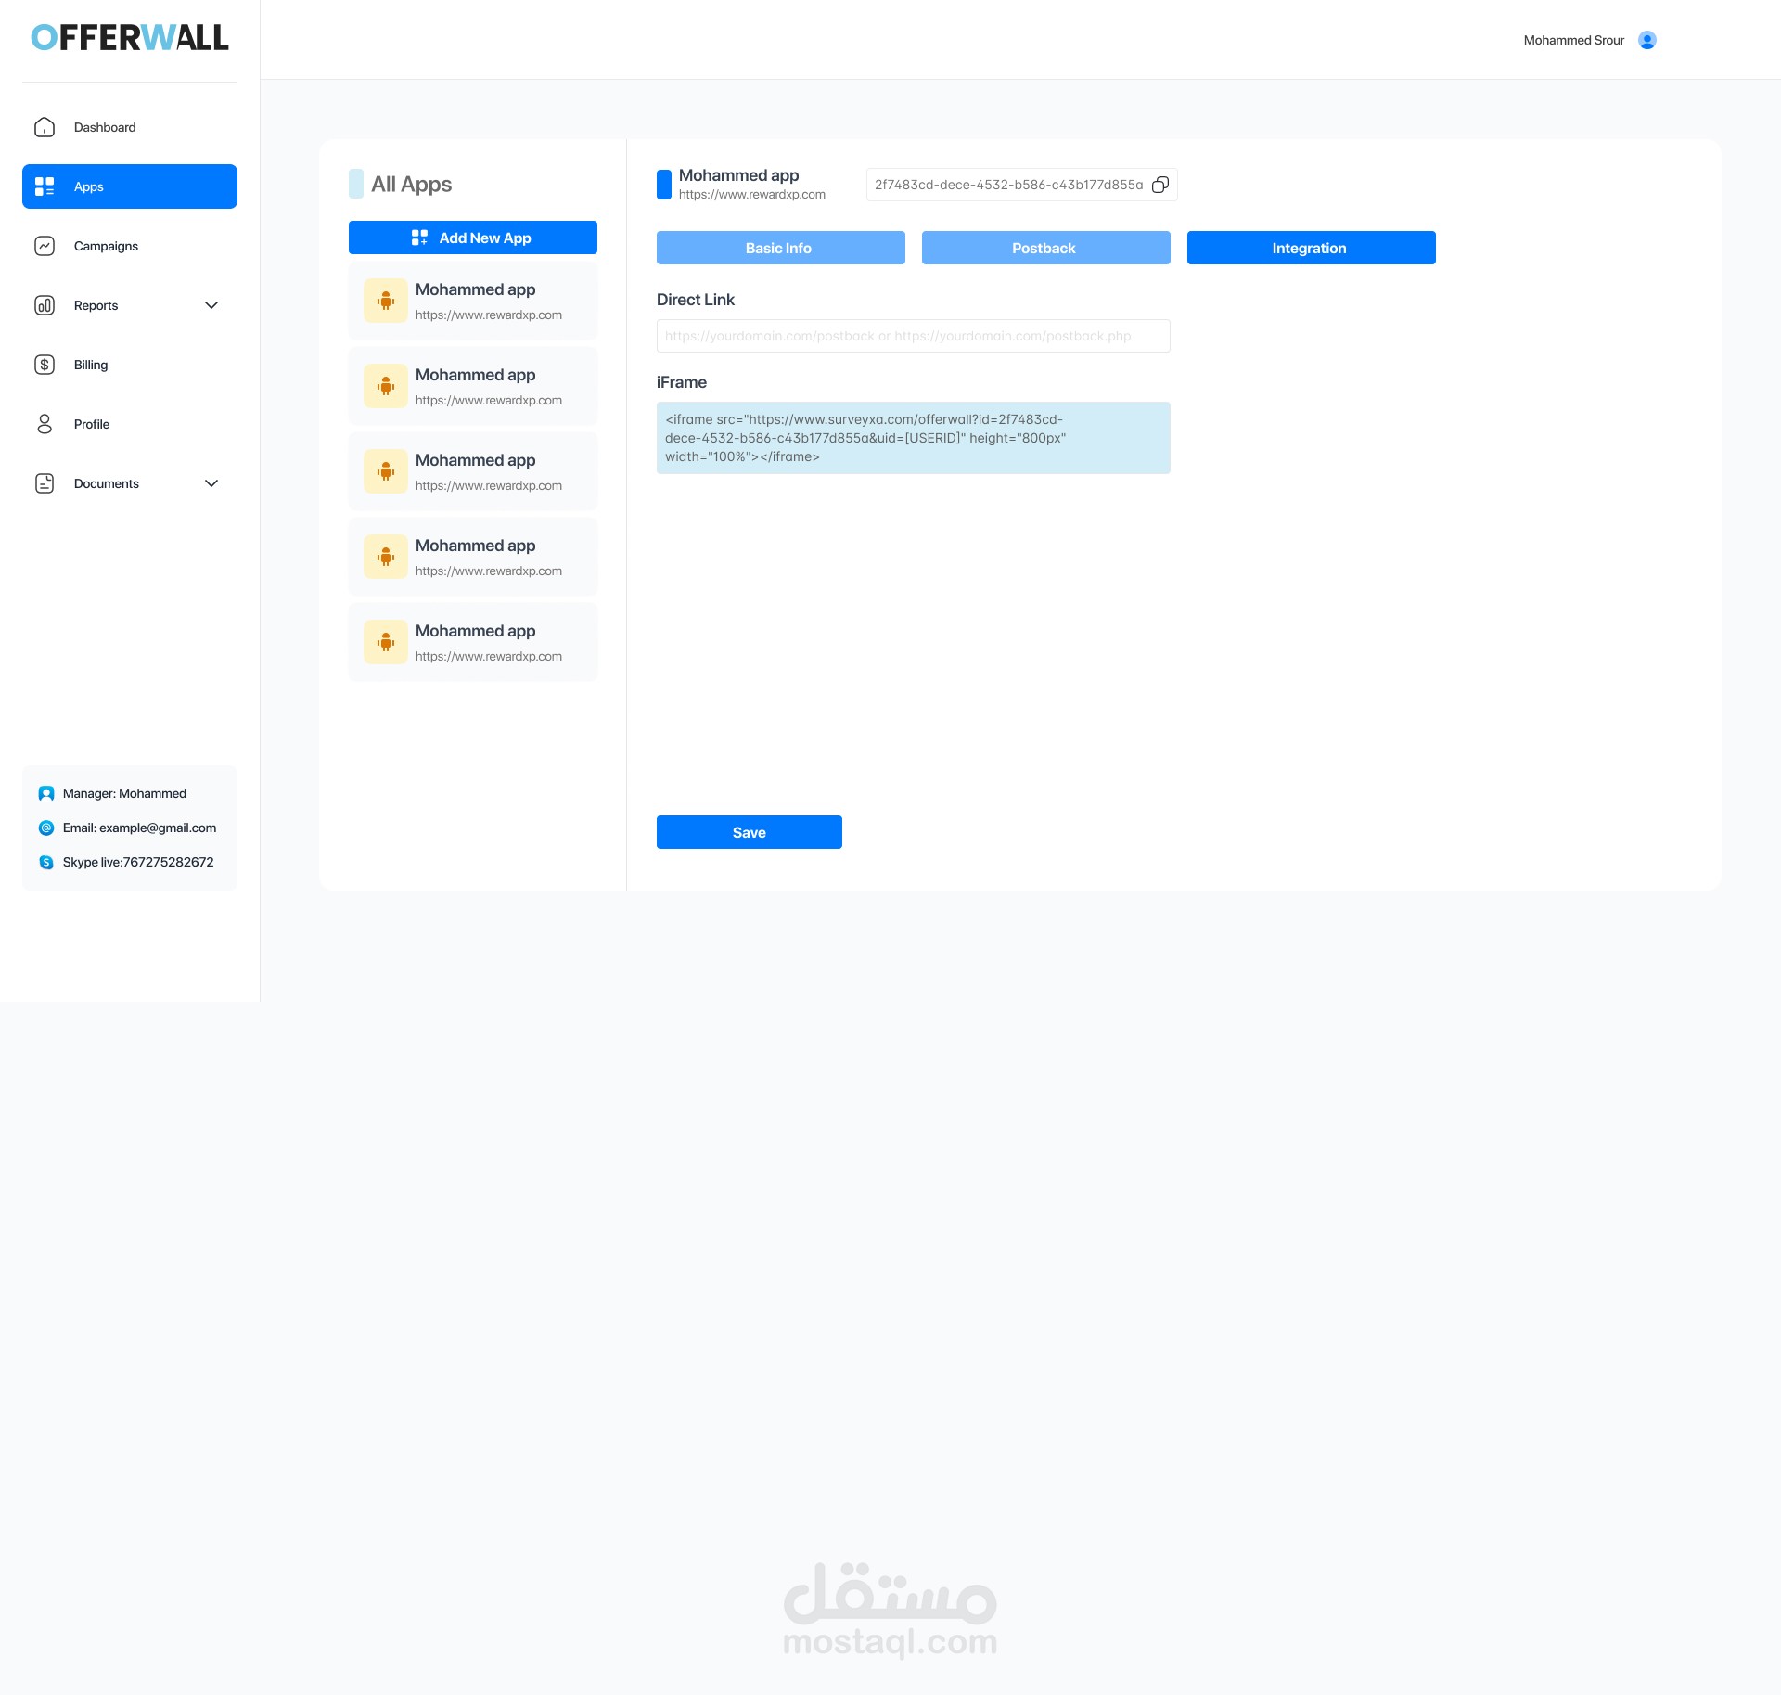Focus the Direct Link input field
The height and width of the screenshot is (1695, 1781).
coord(913,336)
